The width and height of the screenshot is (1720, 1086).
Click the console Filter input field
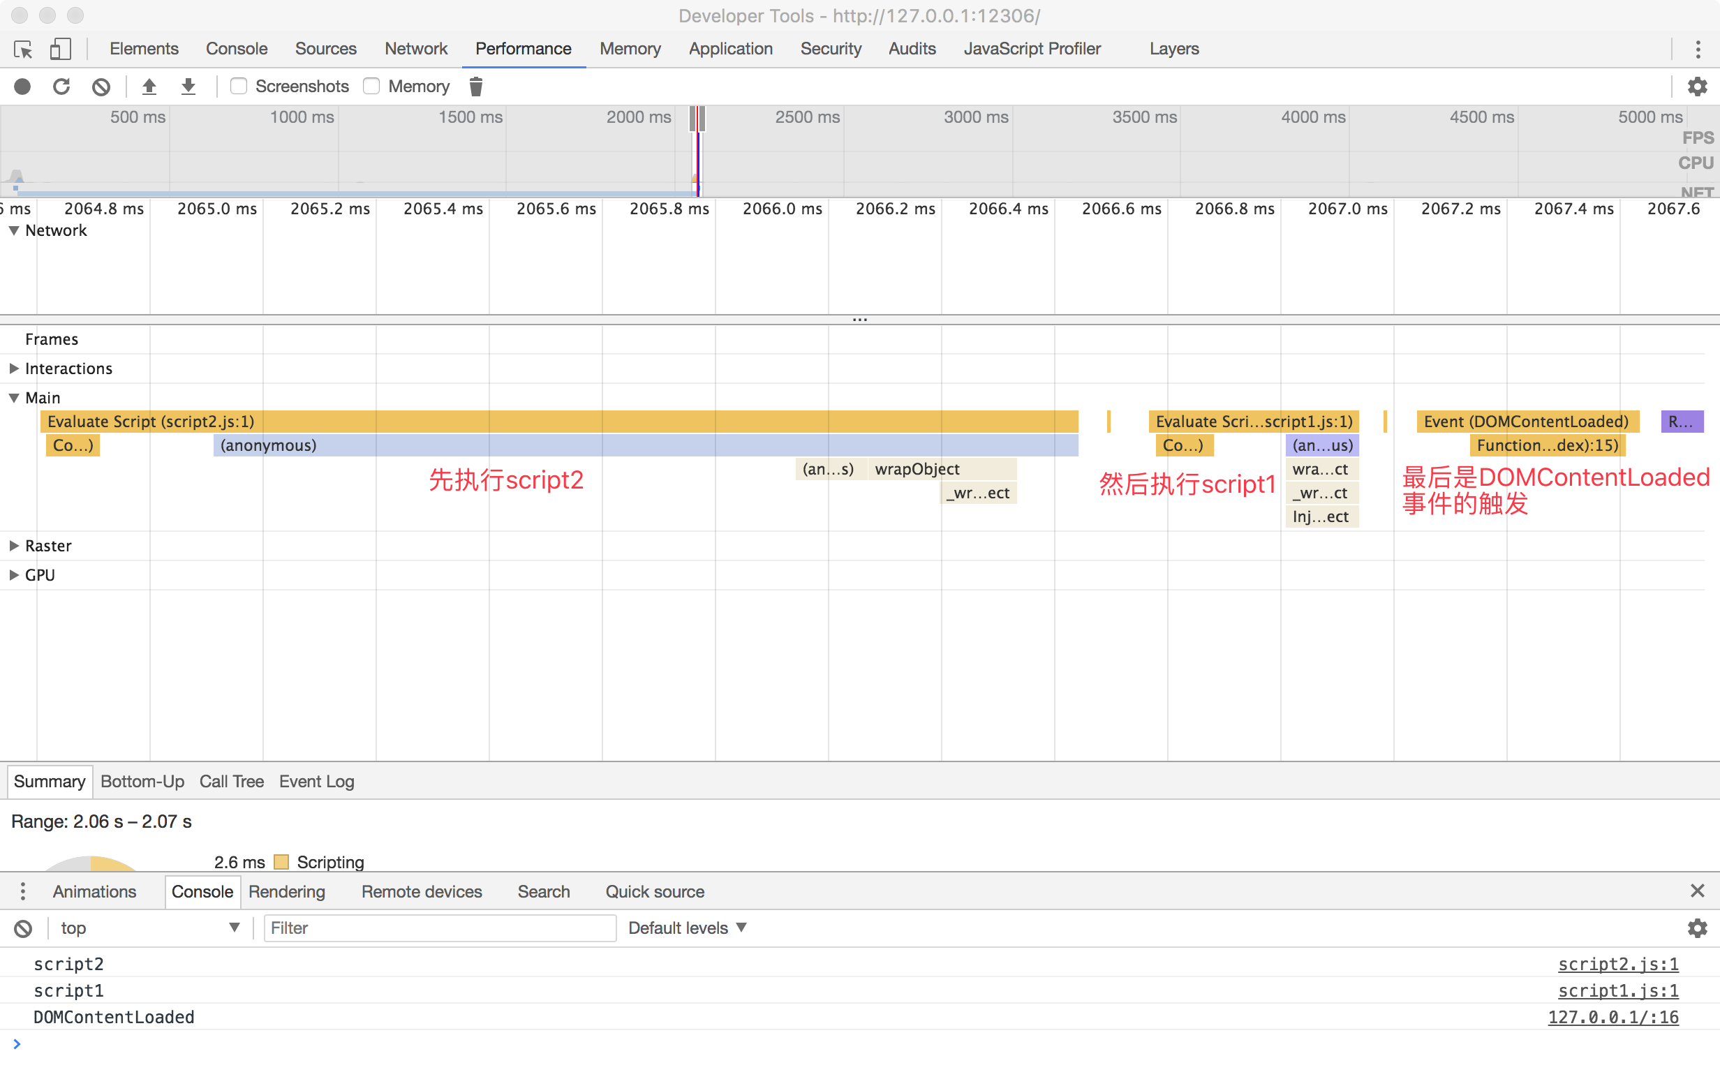click(x=439, y=928)
